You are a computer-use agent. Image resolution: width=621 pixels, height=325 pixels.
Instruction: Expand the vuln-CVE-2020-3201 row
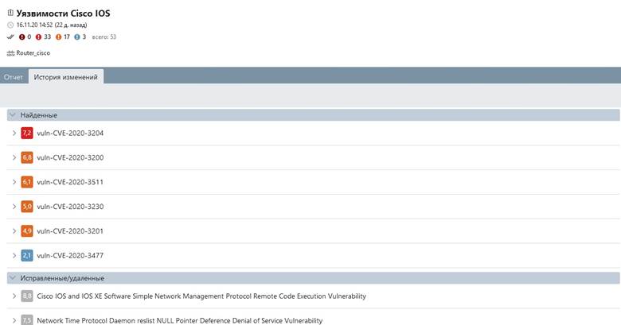pyautogui.click(x=14, y=231)
